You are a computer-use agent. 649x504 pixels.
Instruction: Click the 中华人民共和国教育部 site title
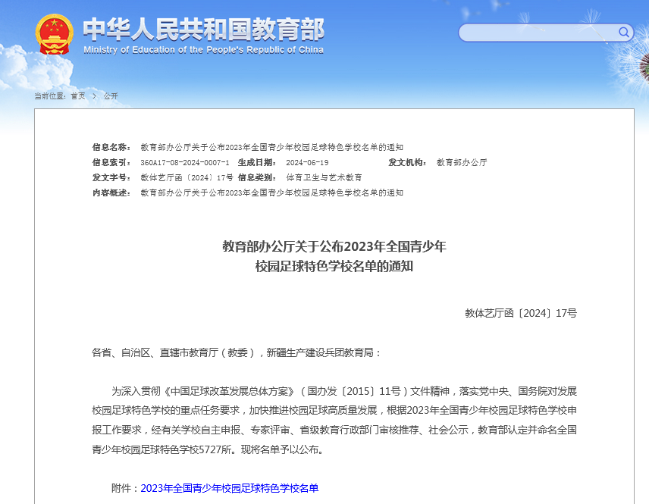204,30
